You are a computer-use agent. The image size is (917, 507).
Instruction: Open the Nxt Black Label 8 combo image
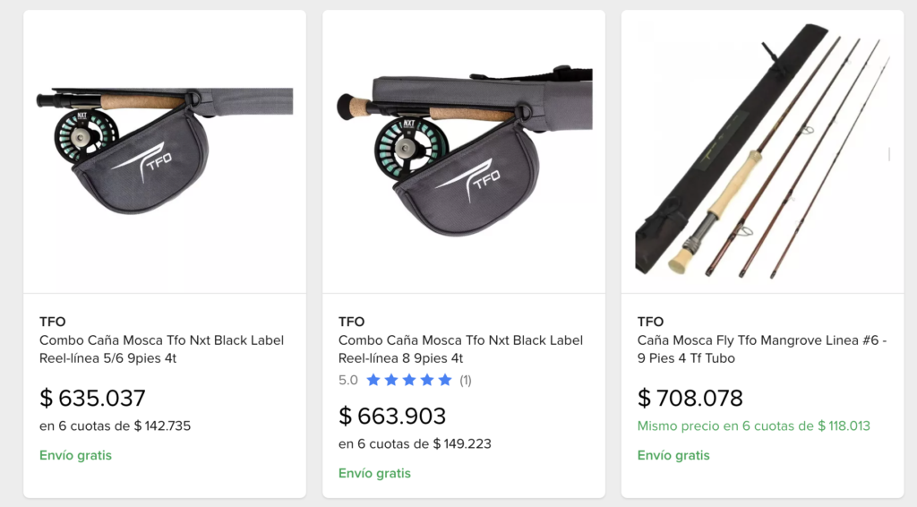click(x=463, y=152)
